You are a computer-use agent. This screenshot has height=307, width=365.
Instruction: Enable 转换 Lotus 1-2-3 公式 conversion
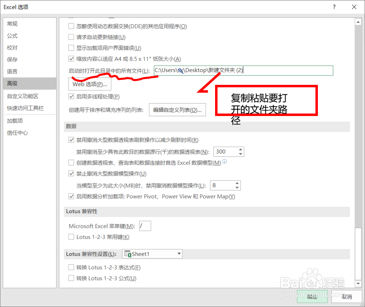pyautogui.click(x=71, y=278)
